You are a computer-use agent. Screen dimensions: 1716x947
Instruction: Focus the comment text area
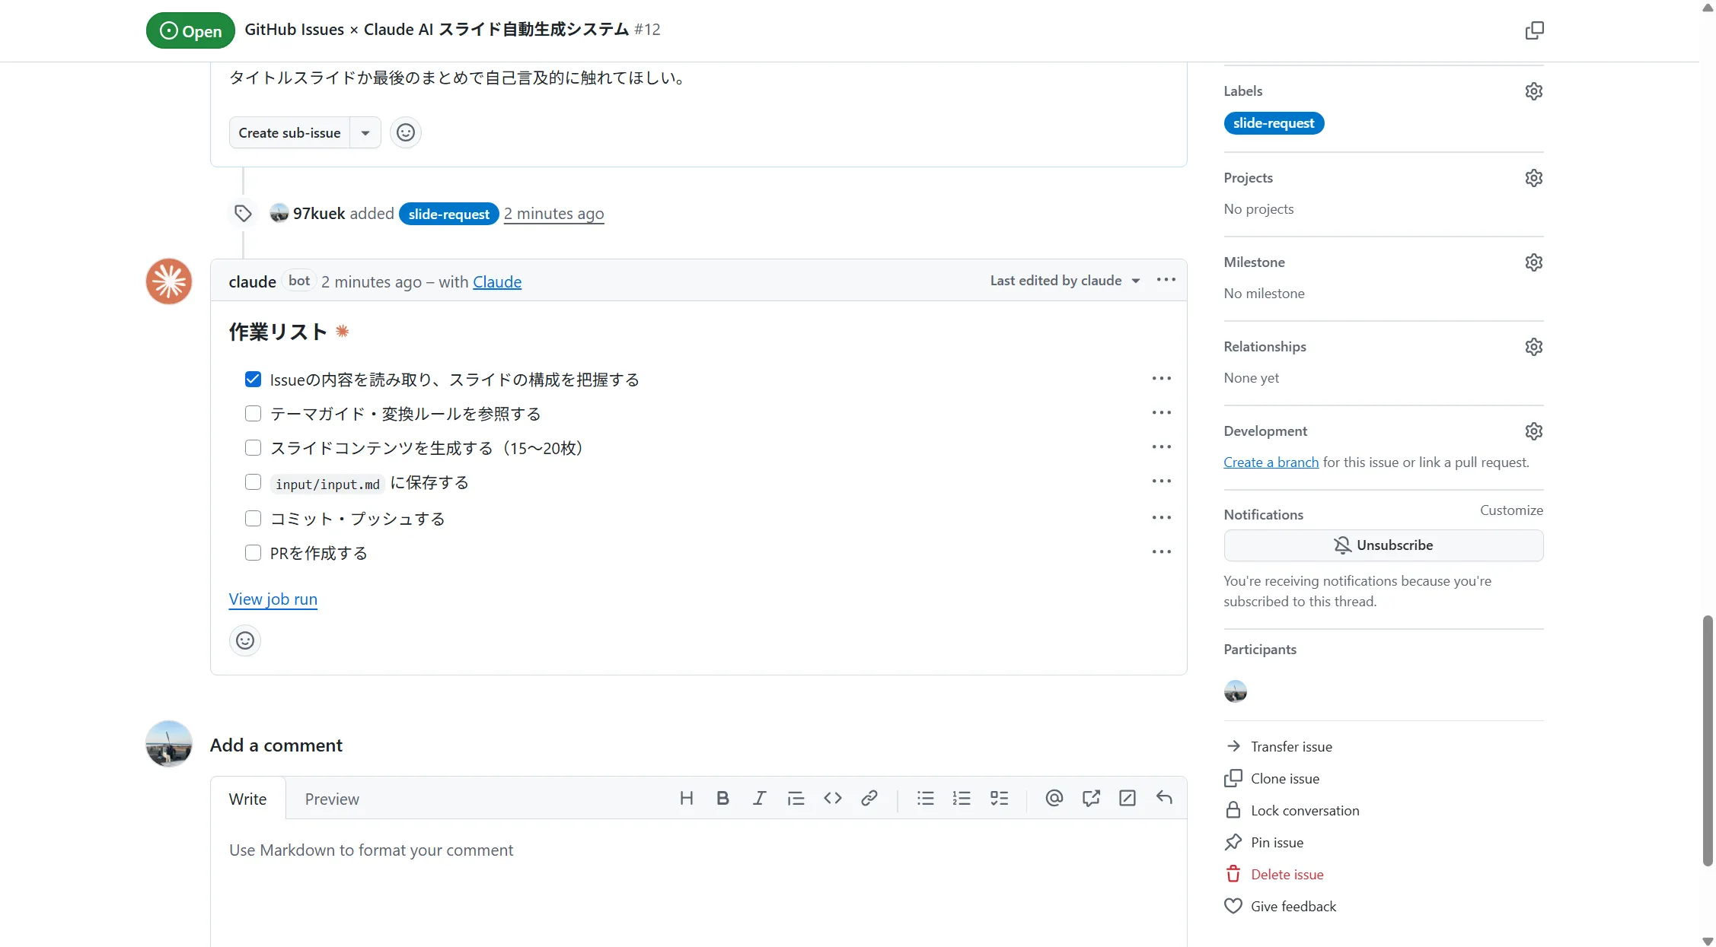(698, 882)
